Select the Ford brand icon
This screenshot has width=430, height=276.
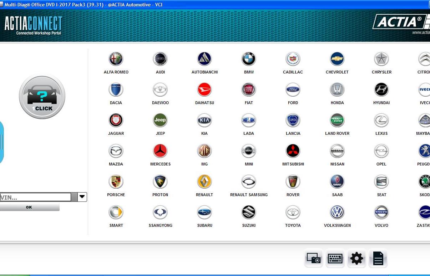pos(293,90)
